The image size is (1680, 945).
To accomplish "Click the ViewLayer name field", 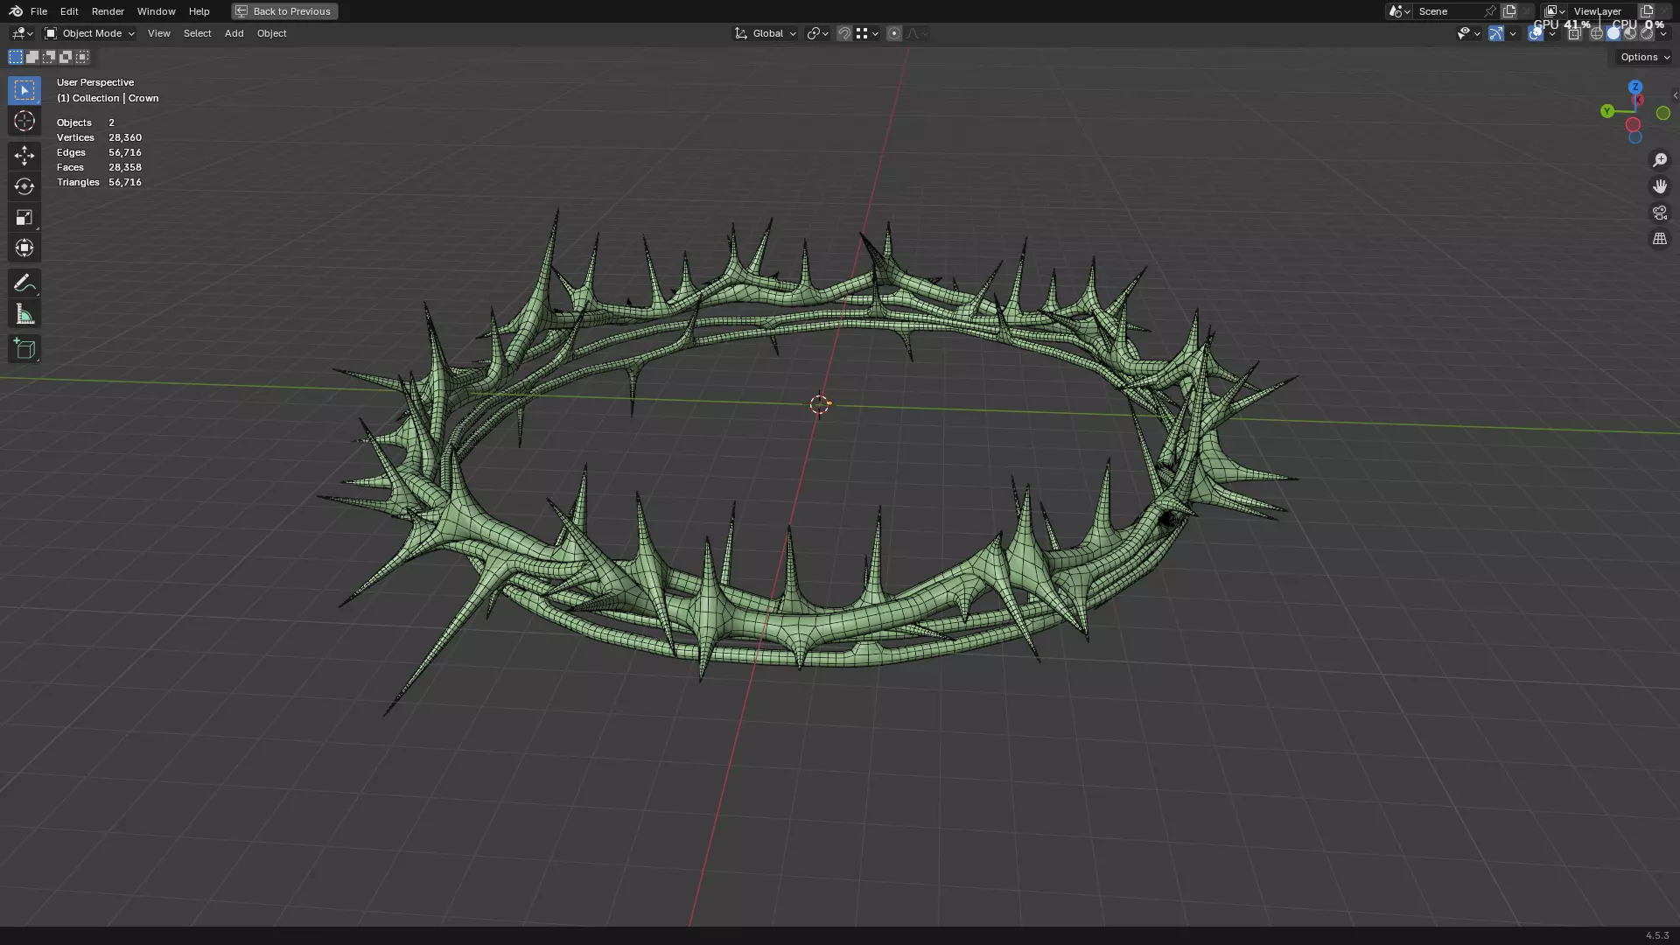I will pyautogui.click(x=1601, y=11).
